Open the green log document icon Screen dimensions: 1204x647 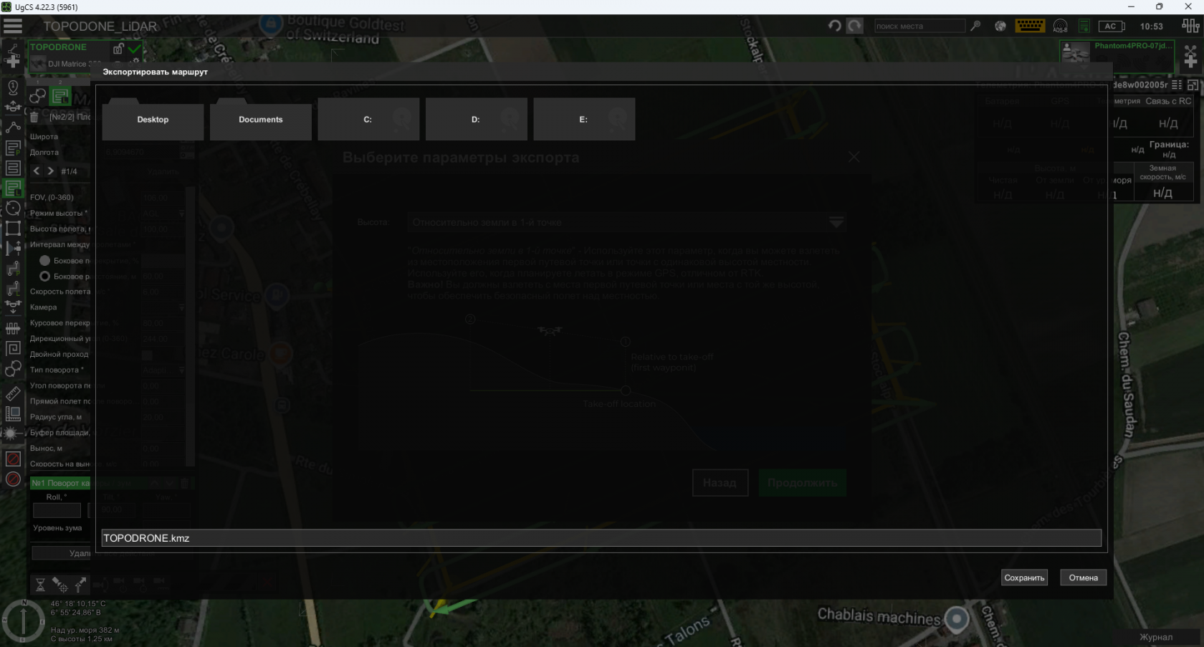coord(1084,26)
